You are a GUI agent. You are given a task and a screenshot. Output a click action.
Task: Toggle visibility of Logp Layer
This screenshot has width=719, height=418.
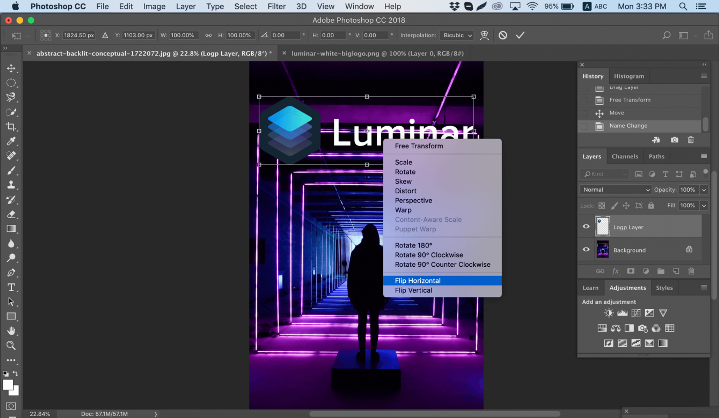[586, 227]
